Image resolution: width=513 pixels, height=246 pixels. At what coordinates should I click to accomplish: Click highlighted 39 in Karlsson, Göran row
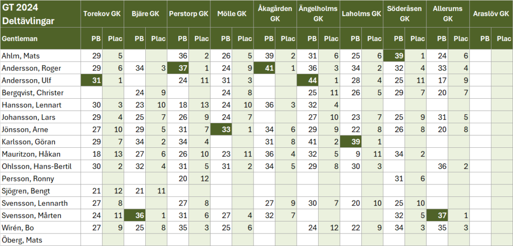click(x=355, y=142)
